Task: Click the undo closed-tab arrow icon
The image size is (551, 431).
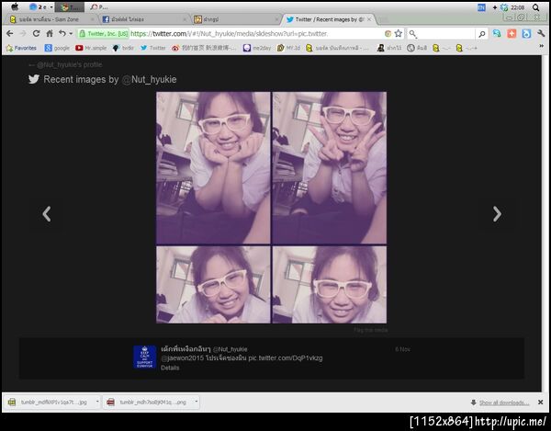Action: click(x=62, y=33)
